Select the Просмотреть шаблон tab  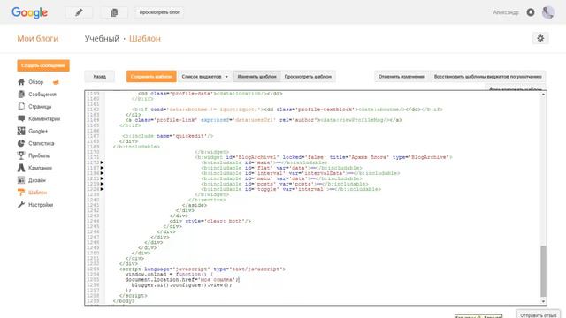[308, 77]
